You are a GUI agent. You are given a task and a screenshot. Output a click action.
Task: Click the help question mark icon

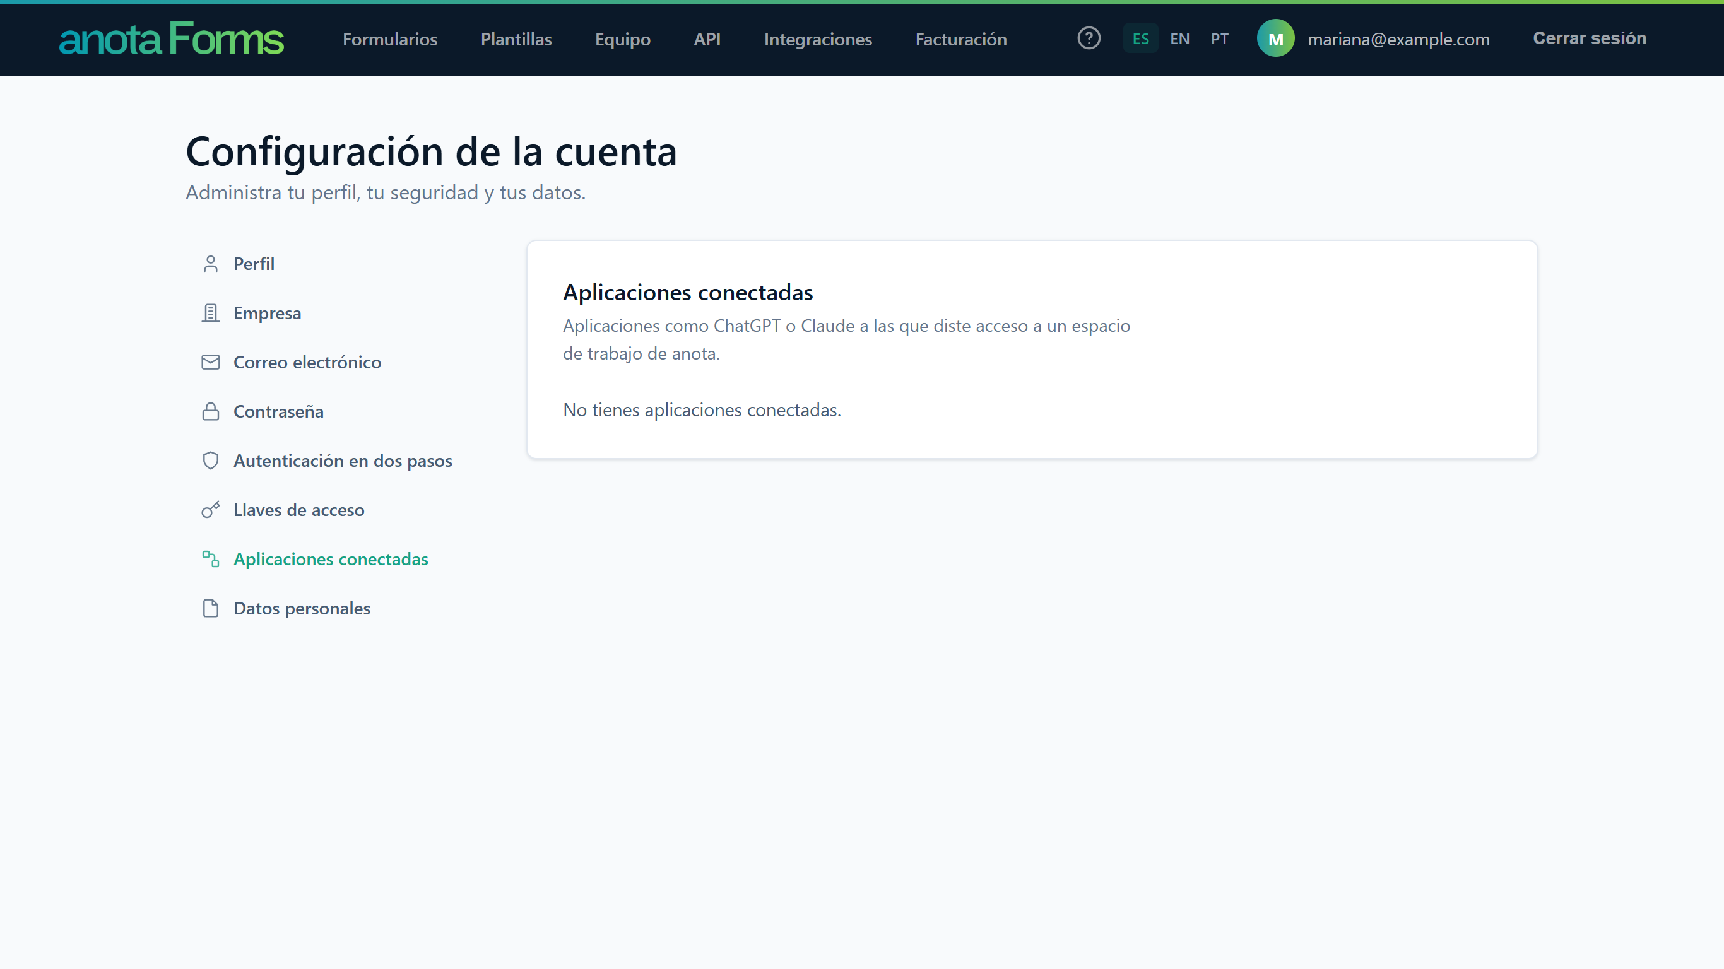1089,38
